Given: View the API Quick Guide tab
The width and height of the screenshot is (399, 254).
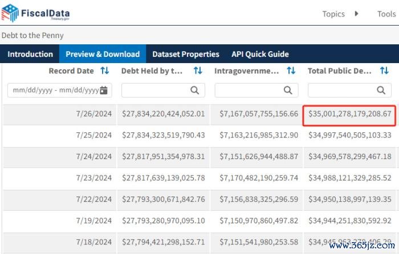Looking at the screenshot, I should [260, 55].
